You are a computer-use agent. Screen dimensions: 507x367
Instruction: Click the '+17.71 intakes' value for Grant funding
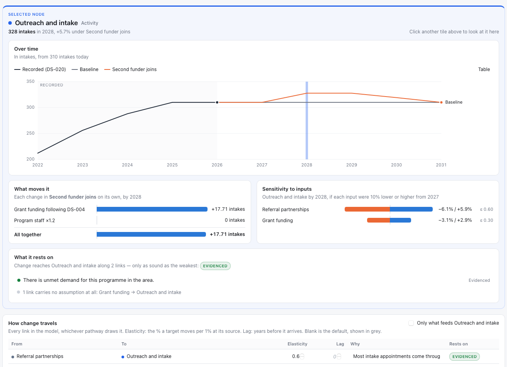(228, 209)
